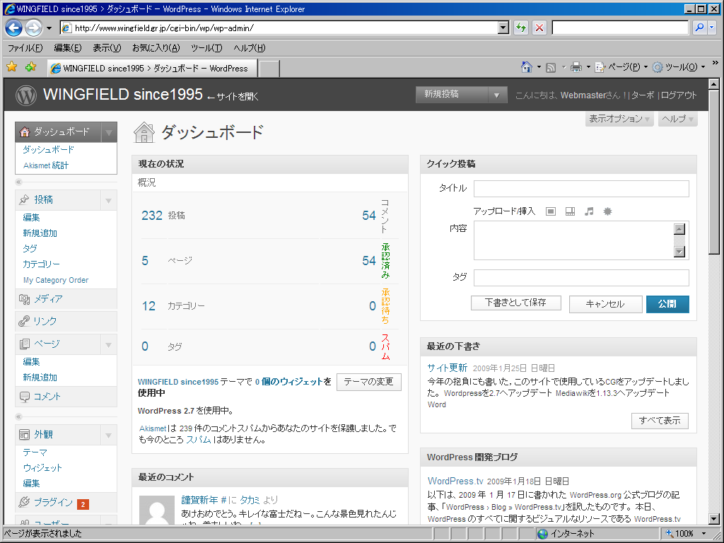Open My Category Order sidebar link
Viewport: 724px width, 543px height.
[56, 280]
